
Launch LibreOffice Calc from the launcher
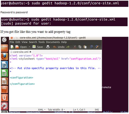[4, 73]
